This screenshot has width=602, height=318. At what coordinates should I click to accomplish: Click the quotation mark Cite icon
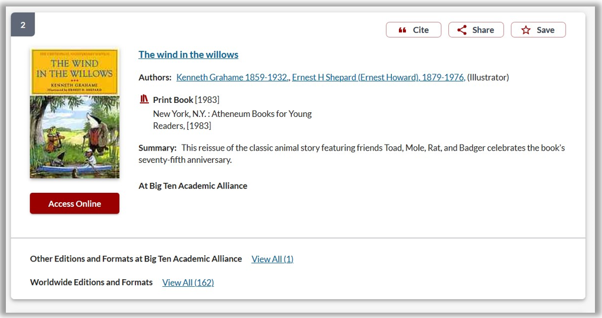(403, 30)
